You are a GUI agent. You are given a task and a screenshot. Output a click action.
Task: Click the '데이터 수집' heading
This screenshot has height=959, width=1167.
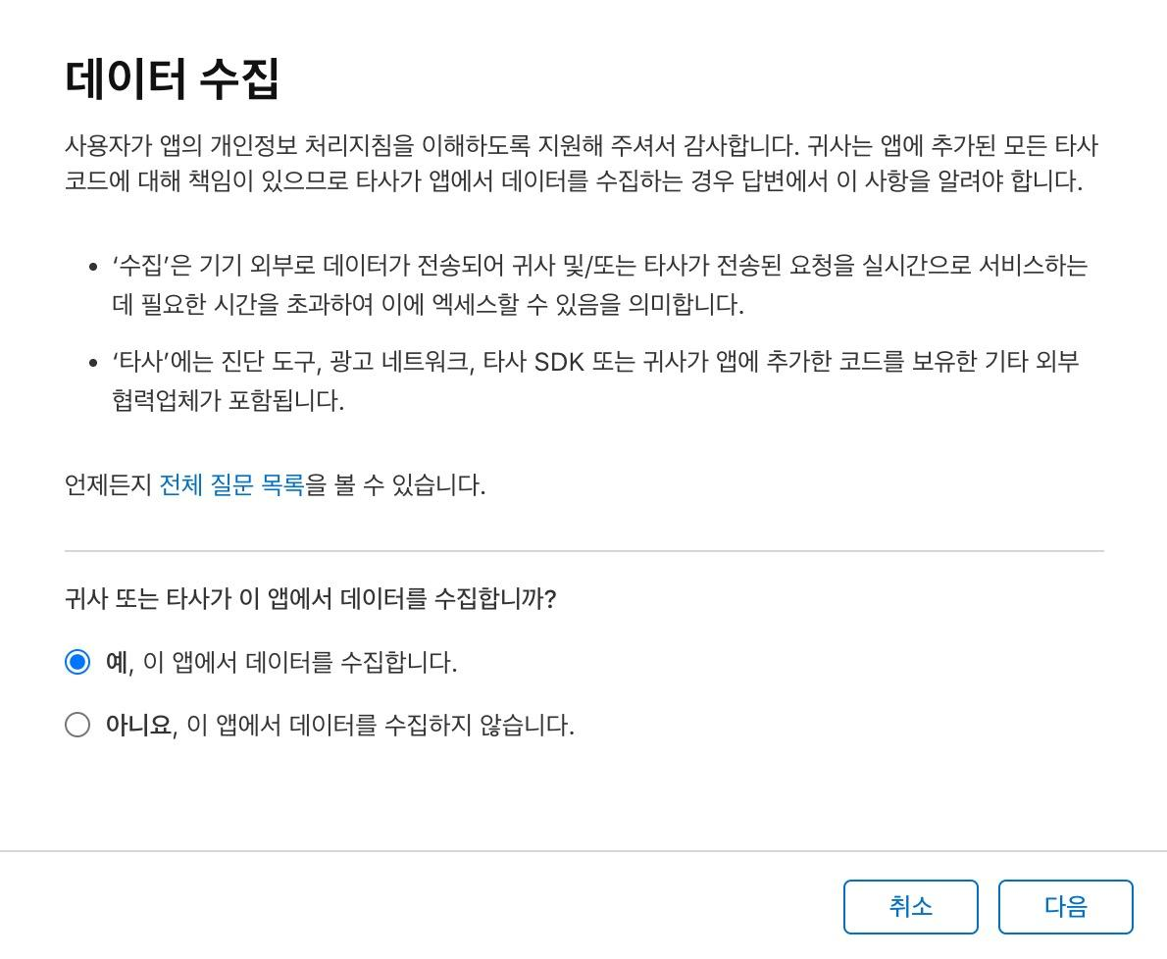click(173, 78)
